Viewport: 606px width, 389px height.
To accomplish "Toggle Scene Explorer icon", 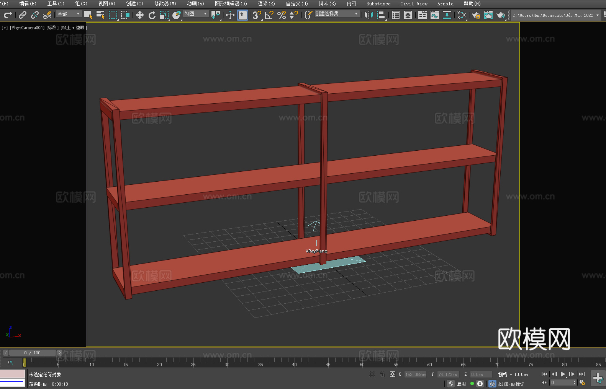I will pos(396,15).
